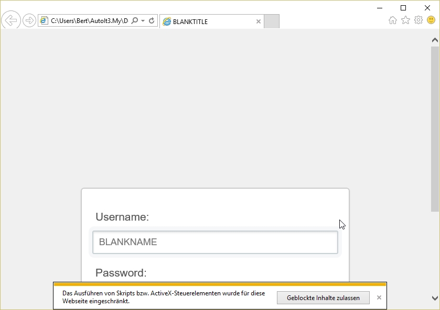Maximize the browser window

403,7
